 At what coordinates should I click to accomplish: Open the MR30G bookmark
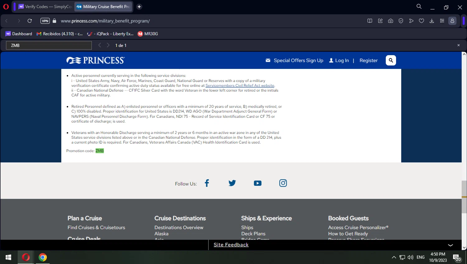[x=148, y=34]
